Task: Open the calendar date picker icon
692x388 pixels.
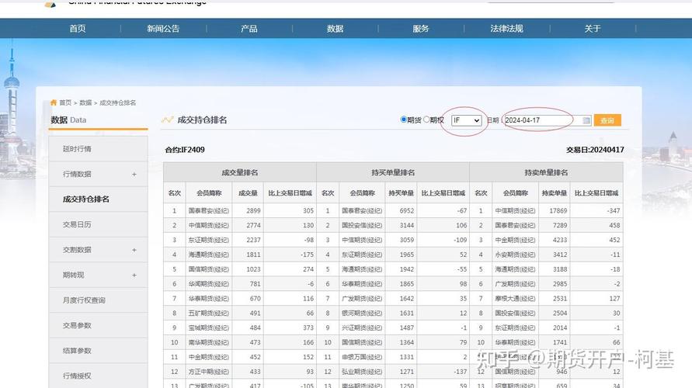Action: pyautogui.click(x=586, y=120)
